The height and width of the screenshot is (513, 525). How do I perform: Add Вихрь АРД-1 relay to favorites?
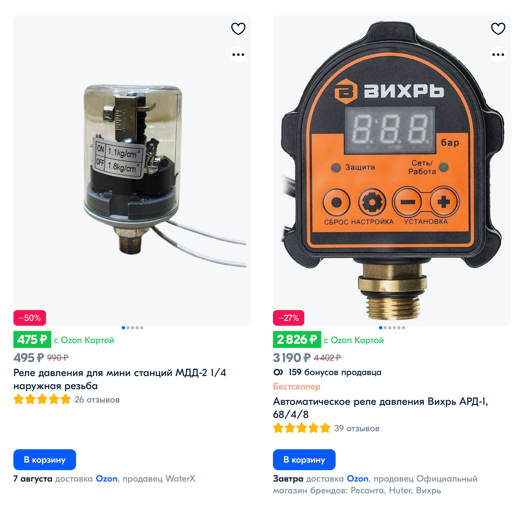pyautogui.click(x=498, y=29)
